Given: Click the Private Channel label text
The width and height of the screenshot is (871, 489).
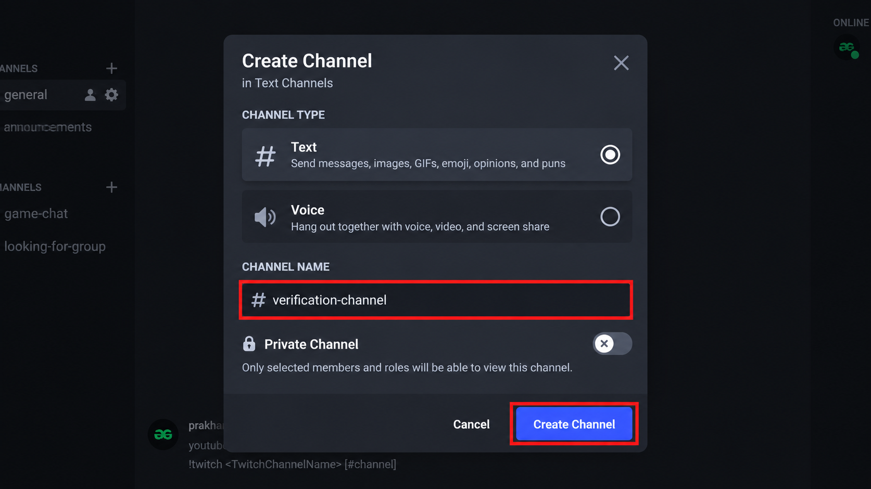Looking at the screenshot, I should tap(311, 344).
